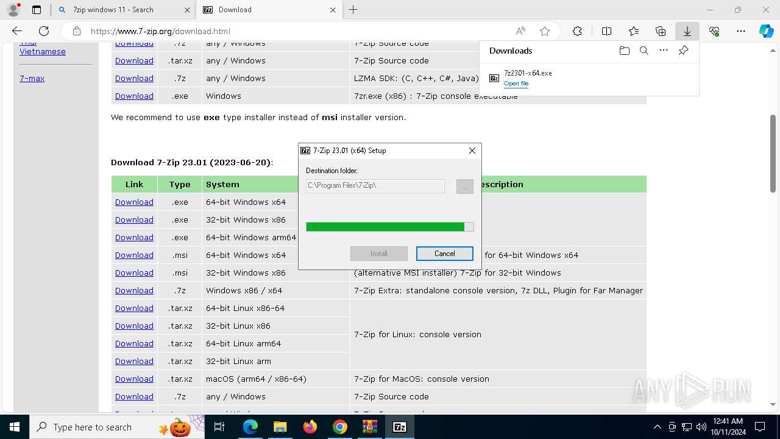
Task: Download the 64-bit Windows arm64 .exe installer
Action: 134,237
